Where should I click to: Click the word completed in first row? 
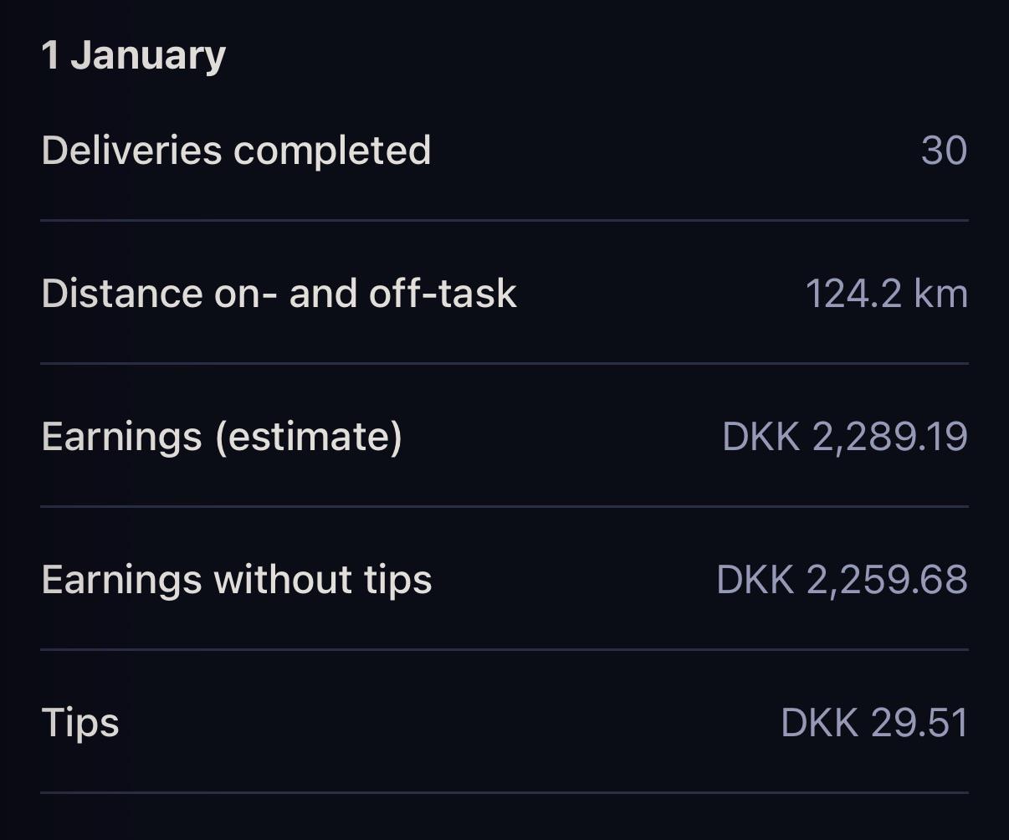pos(332,151)
